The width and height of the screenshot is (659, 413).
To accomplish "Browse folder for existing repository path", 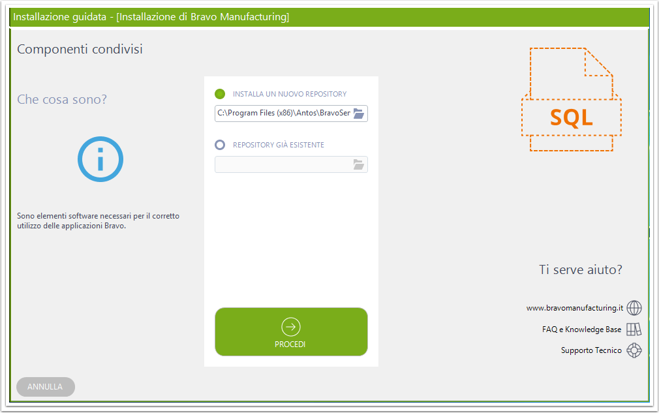I will pyautogui.click(x=358, y=164).
